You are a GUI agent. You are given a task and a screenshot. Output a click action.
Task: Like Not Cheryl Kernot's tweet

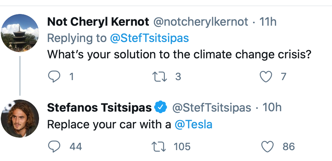(x=266, y=77)
